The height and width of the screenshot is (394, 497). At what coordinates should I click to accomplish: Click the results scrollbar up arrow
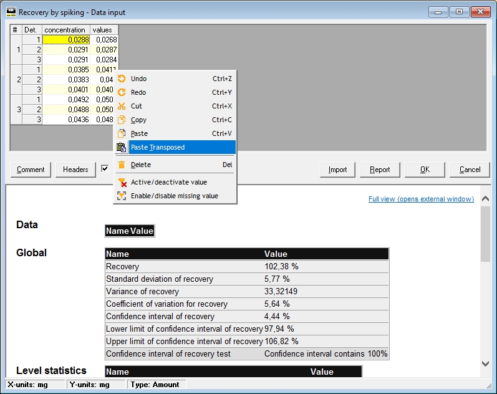485,199
